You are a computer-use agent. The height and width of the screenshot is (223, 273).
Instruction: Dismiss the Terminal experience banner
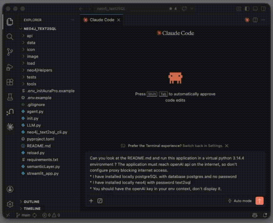click(227, 146)
